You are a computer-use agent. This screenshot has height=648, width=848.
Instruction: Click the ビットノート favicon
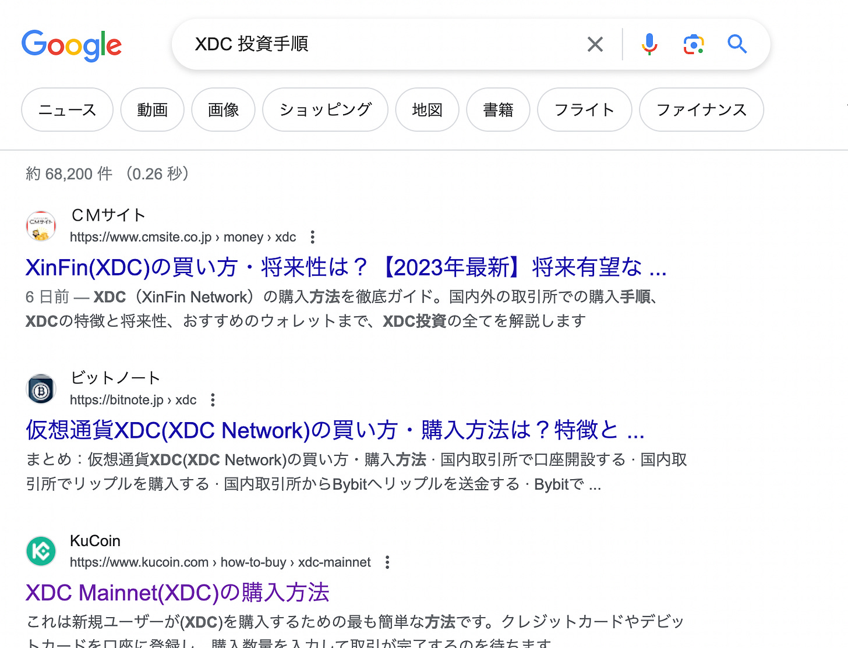(41, 389)
